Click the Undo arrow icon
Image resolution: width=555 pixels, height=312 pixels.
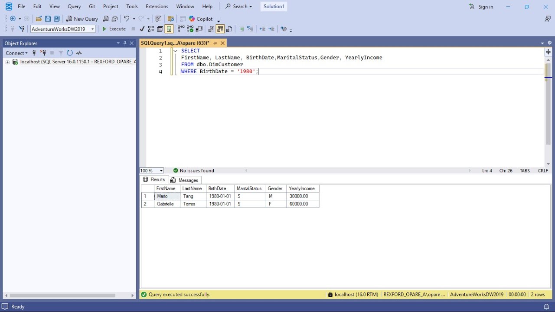127,19
